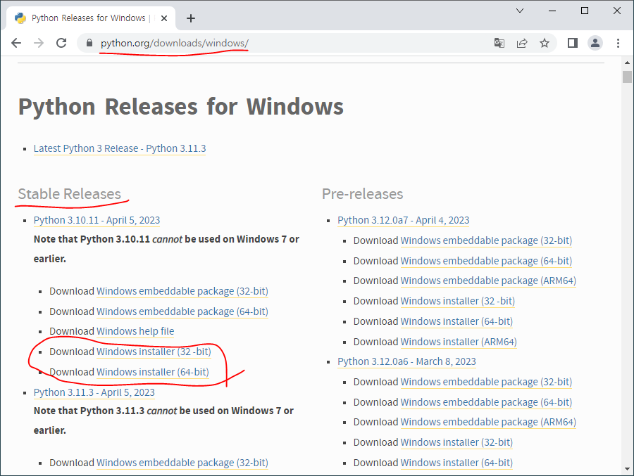The width and height of the screenshot is (634, 476).
Task: Click the scrollbar up arrow
Action: click(627, 63)
